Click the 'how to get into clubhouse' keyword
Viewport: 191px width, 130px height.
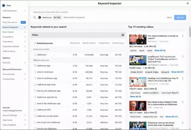[48, 122]
